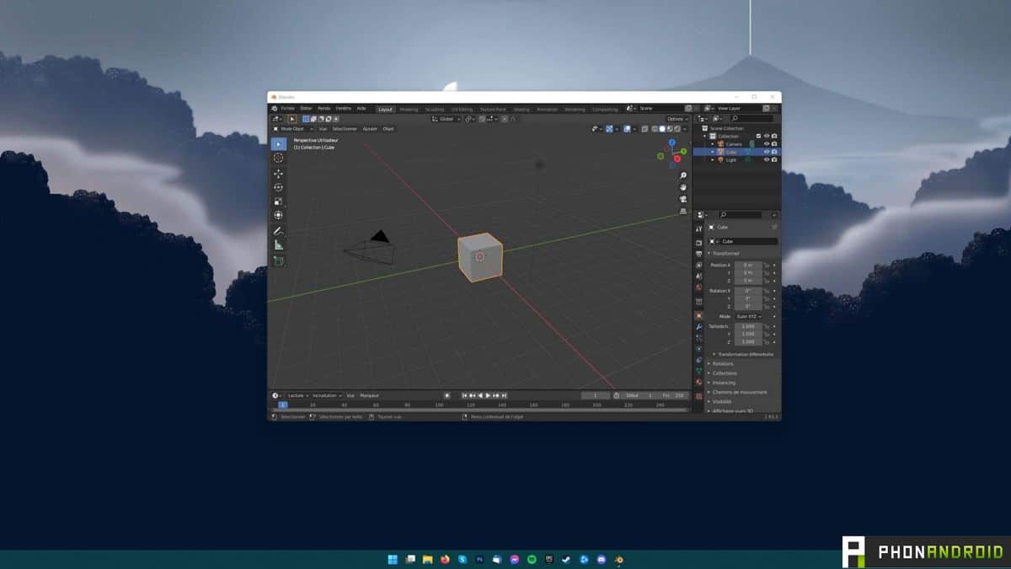Hide the Cube with its eye icon

pos(767,152)
